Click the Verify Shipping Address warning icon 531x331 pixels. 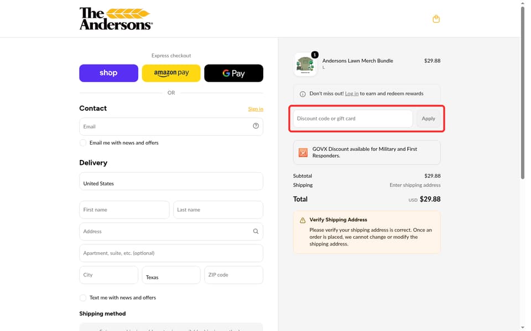coord(303,220)
